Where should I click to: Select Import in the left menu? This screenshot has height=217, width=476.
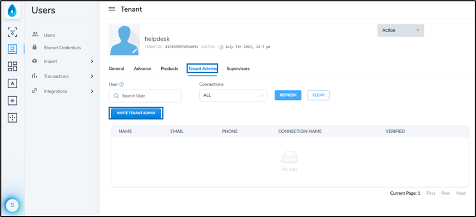[x=50, y=61]
